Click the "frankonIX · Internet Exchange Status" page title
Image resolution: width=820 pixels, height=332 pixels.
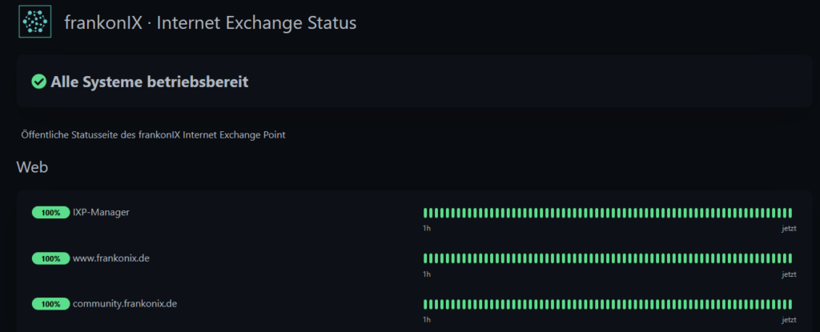(x=210, y=22)
